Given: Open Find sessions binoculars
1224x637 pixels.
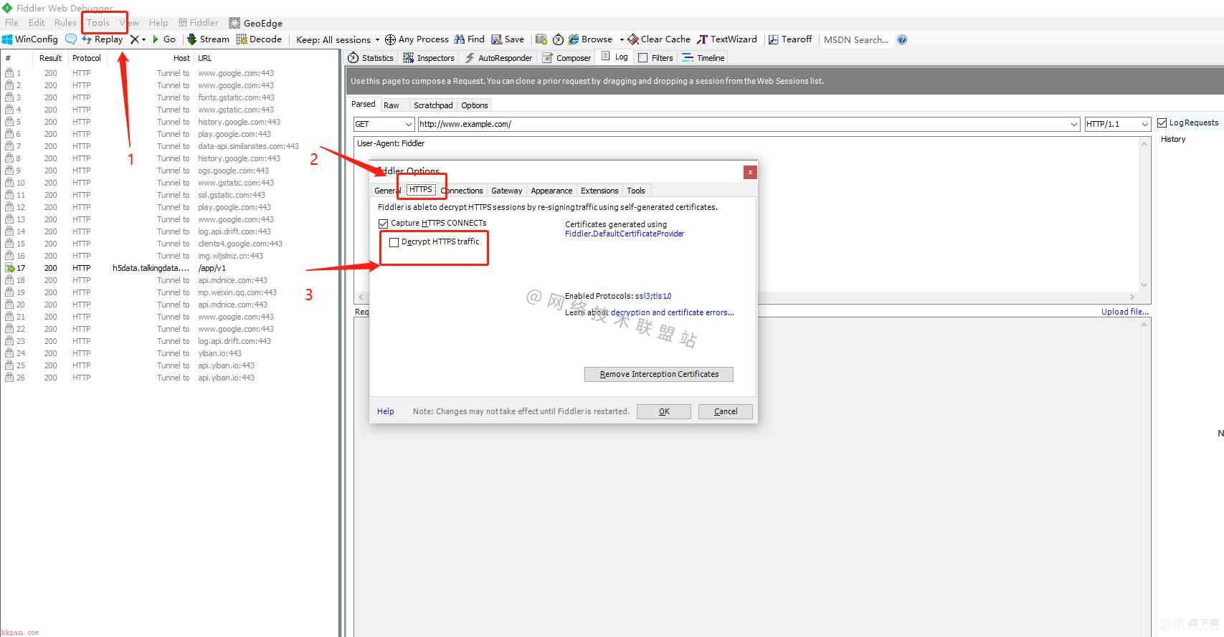Looking at the screenshot, I should click(469, 39).
